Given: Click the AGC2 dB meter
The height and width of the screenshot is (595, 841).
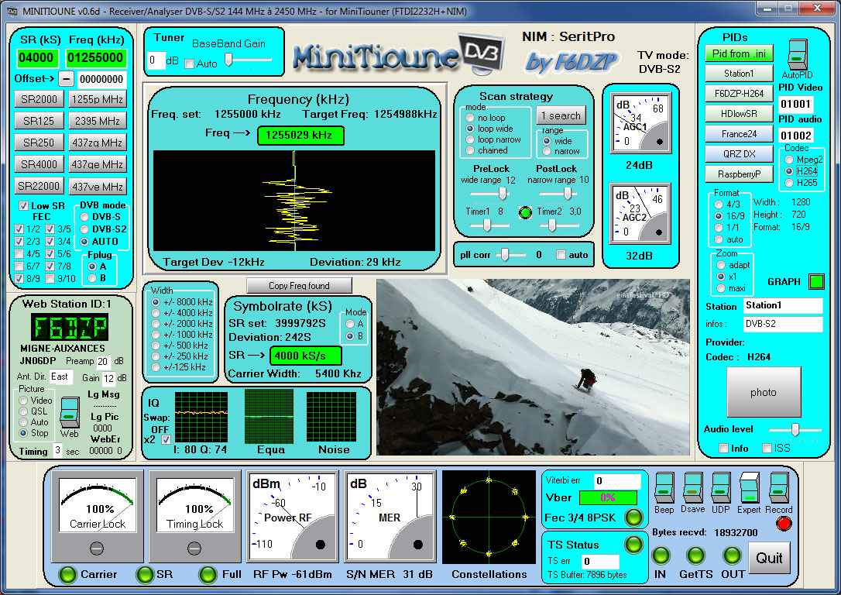Looking at the screenshot, I should pyautogui.click(x=640, y=213).
